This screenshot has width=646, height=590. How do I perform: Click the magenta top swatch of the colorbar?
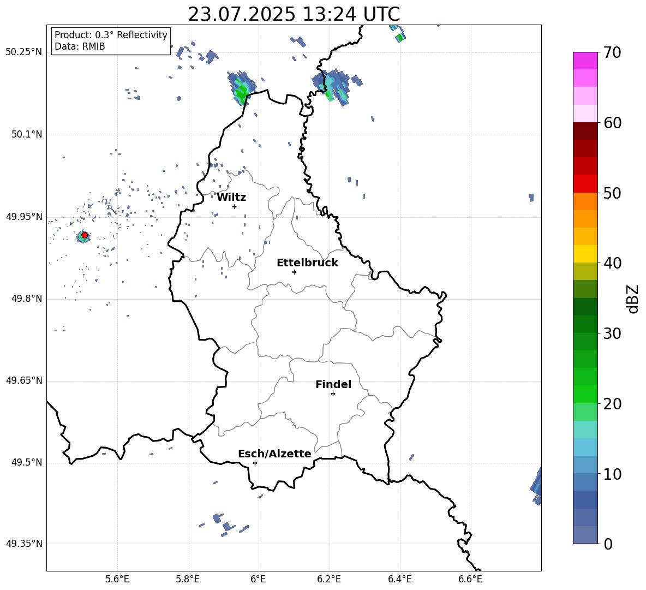(x=585, y=61)
